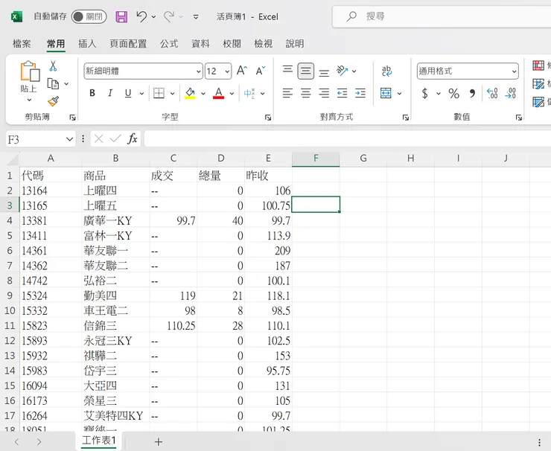Click the Undo arrow icon

[x=141, y=16]
